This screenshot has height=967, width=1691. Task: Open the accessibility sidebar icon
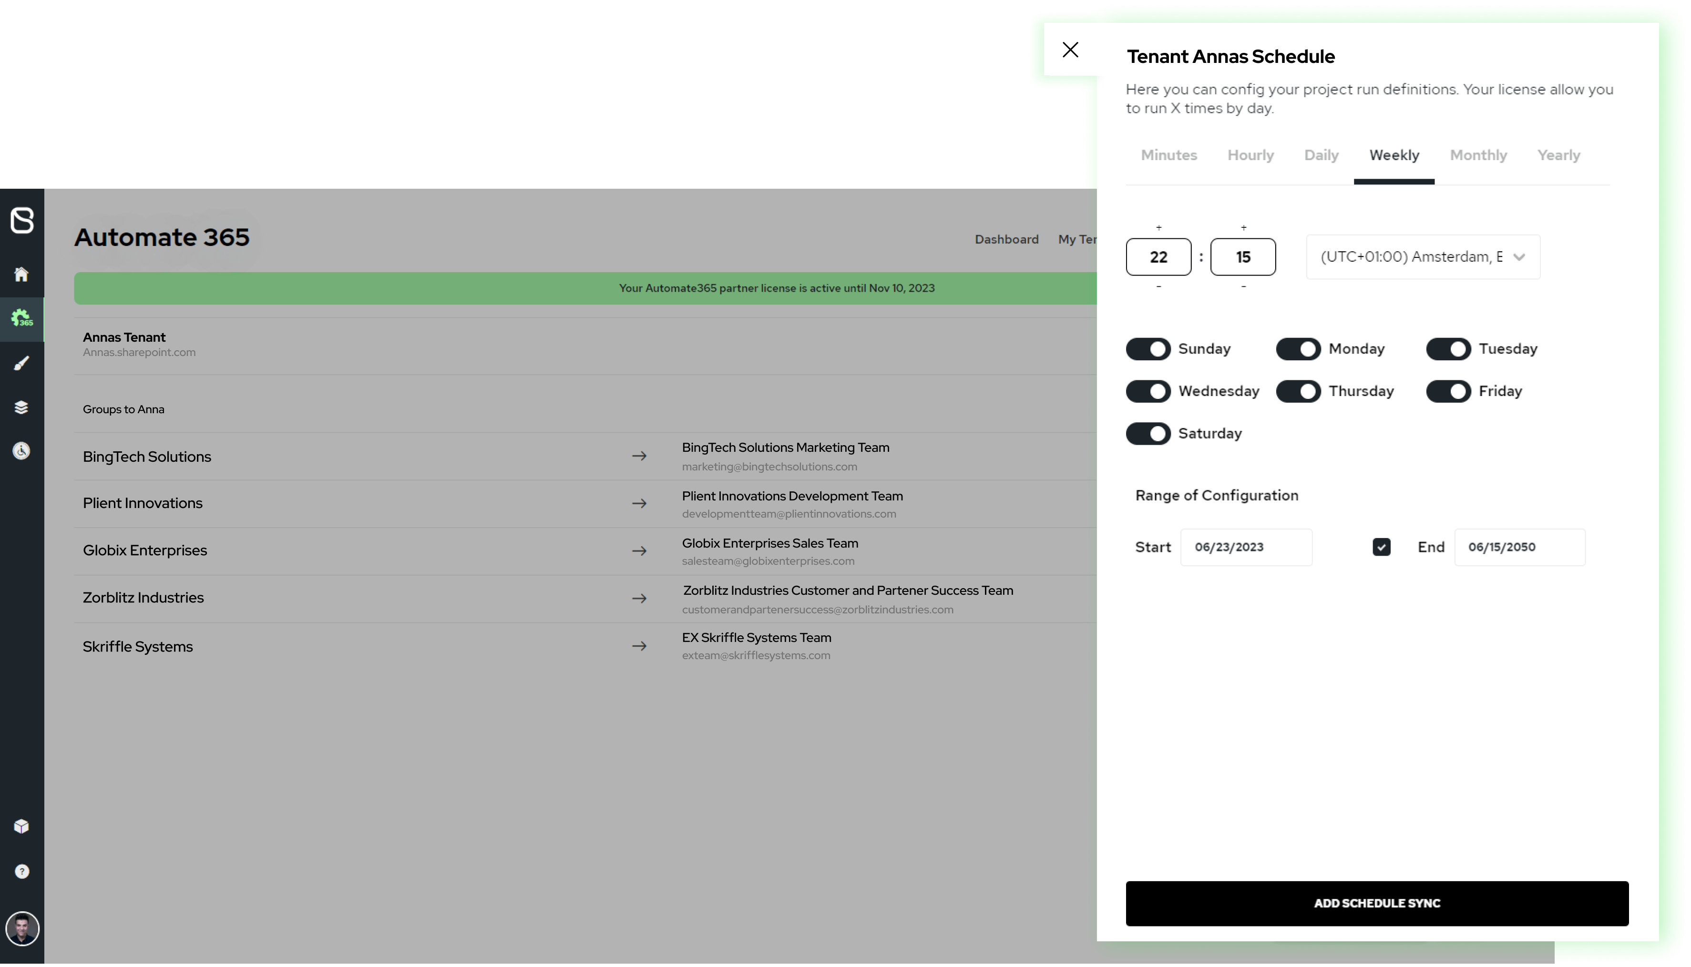click(x=21, y=452)
